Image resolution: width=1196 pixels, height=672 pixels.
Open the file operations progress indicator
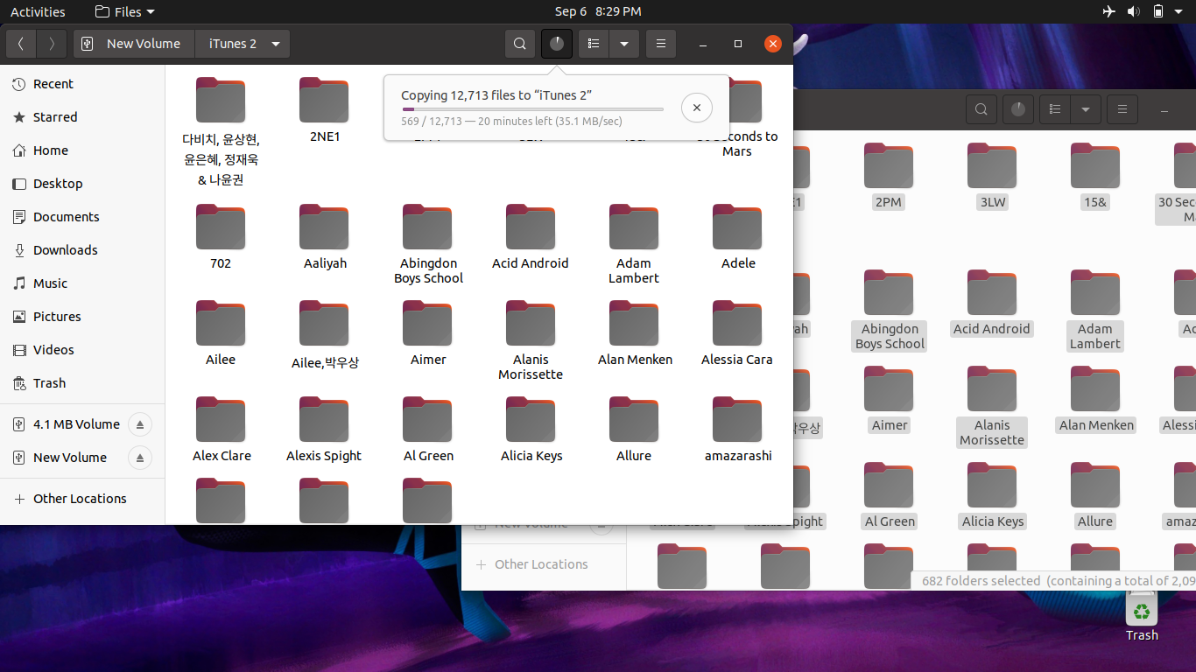tap(557, 44)
